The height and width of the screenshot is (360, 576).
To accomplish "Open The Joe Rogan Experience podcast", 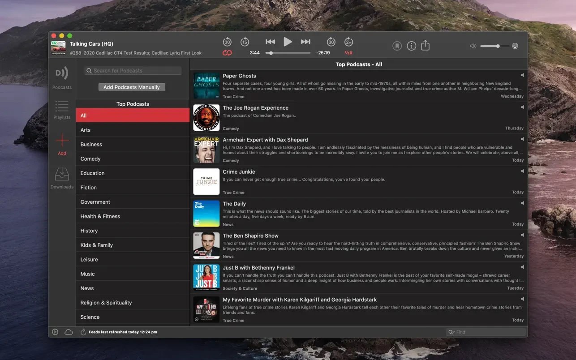I will click(x=256, y=108).
